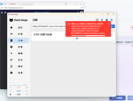Click the error notification progress bar
Screen dimensions: 133x101
pos(88,36)
